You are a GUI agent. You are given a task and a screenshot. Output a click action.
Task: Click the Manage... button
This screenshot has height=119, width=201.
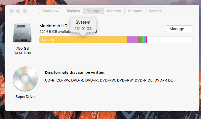pos(179,29)
